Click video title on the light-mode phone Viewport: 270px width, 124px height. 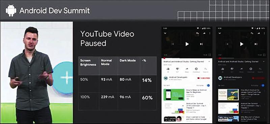(184, 61)
